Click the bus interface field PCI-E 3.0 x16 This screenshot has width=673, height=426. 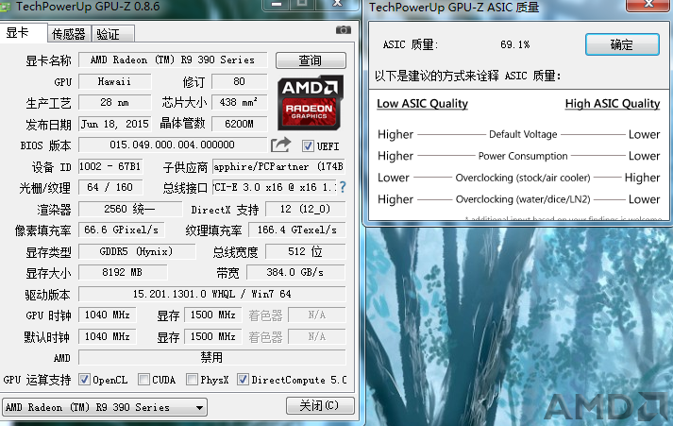coord(275,187)
